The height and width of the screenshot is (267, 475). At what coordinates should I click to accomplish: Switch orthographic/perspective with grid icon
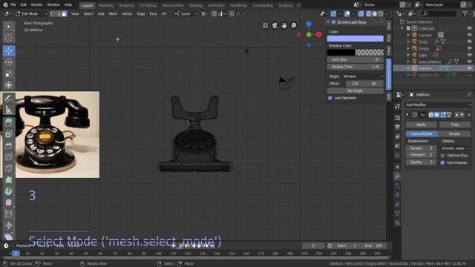click(265, 25)
